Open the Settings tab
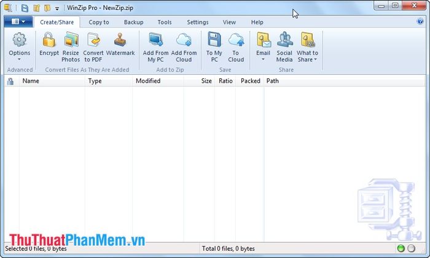This screenshot has height=258, width=430. [x=198, y=22]
